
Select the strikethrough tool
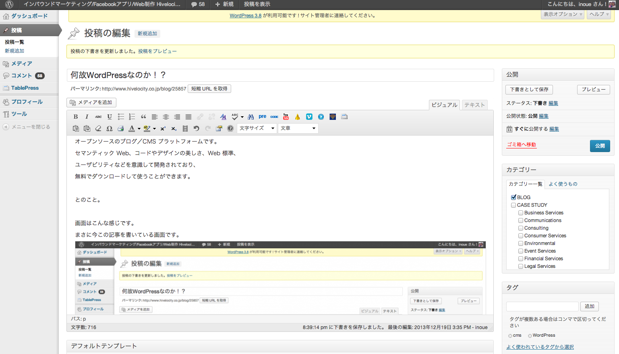click(98, 117)
